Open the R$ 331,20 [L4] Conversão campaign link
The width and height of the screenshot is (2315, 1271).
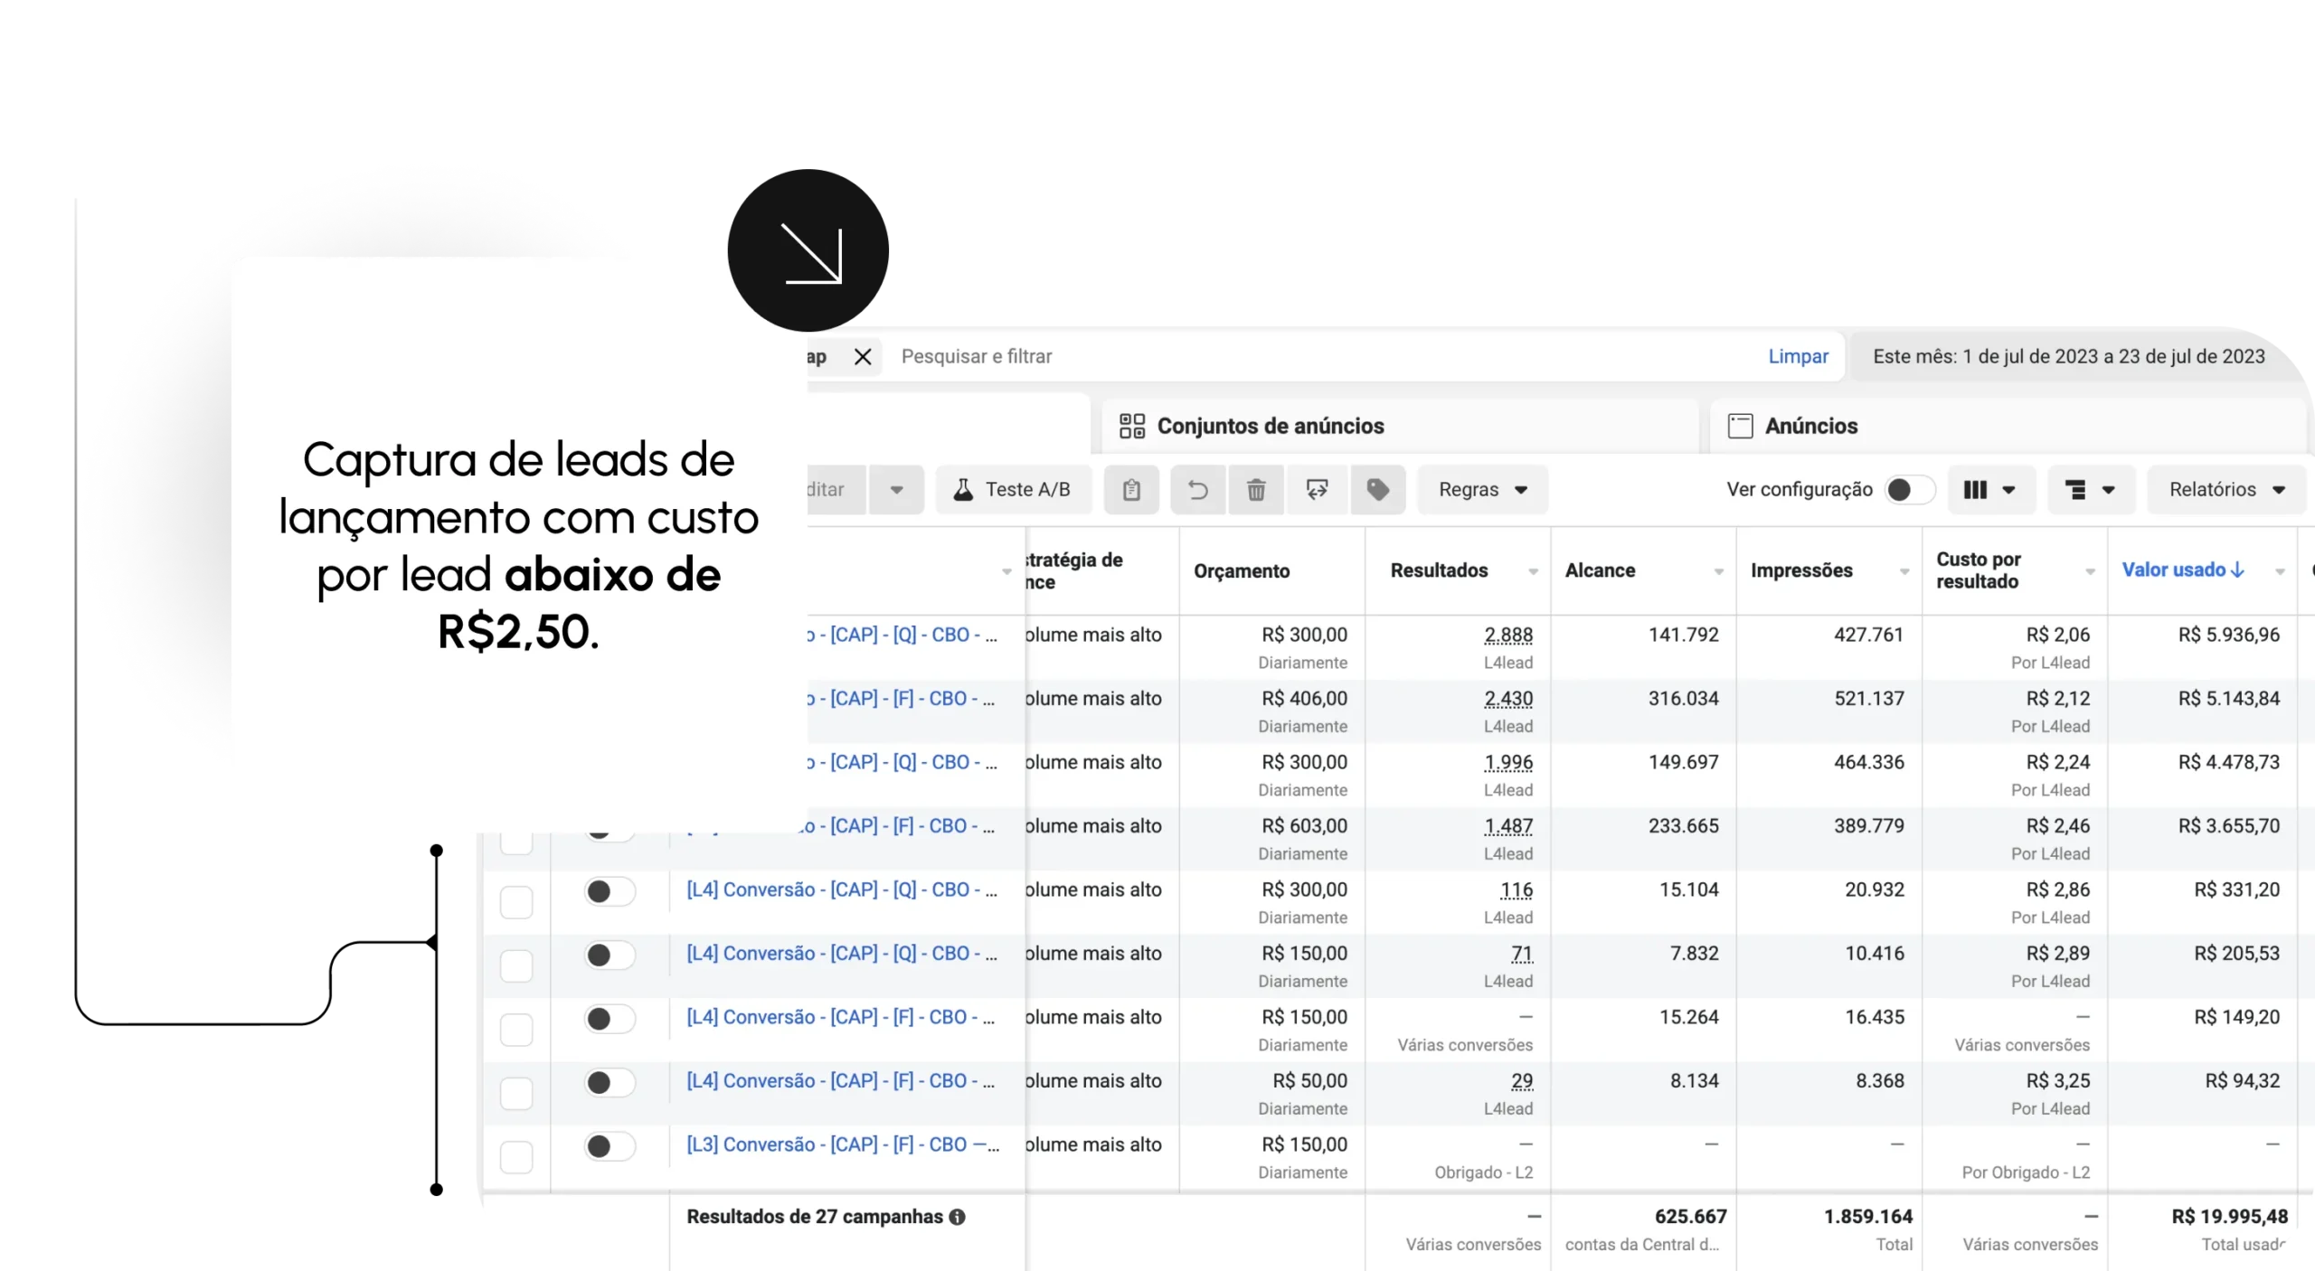(x=842, y=890)
